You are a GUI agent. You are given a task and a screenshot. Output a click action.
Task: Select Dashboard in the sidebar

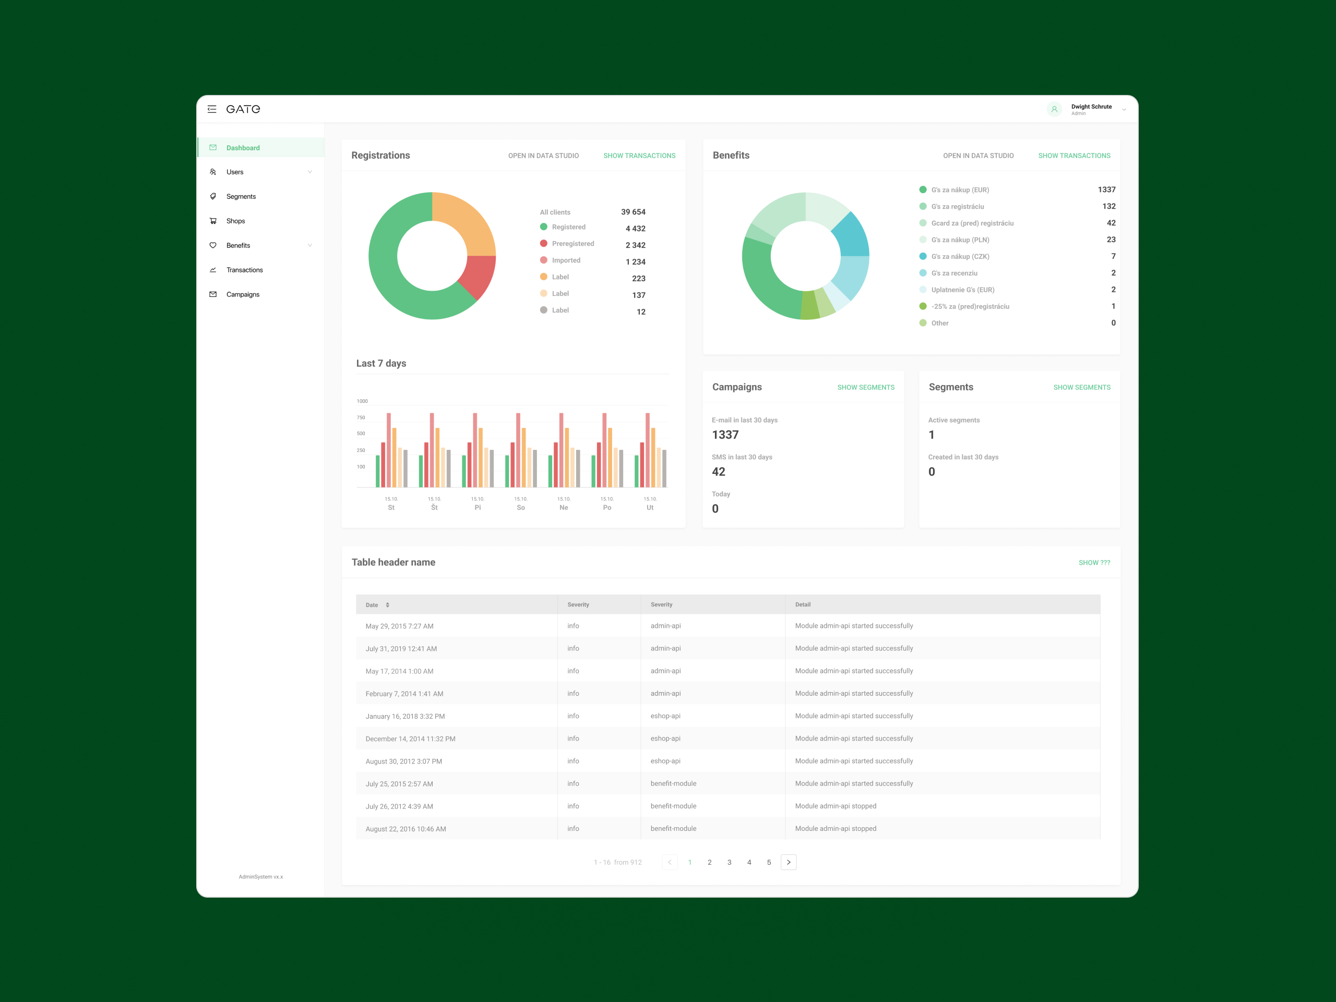(x=243, y=148)
